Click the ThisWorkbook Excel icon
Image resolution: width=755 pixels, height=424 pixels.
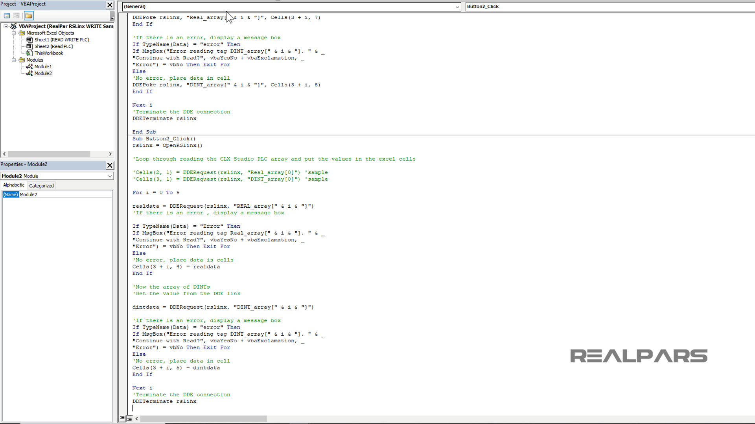tap(29, 53)
